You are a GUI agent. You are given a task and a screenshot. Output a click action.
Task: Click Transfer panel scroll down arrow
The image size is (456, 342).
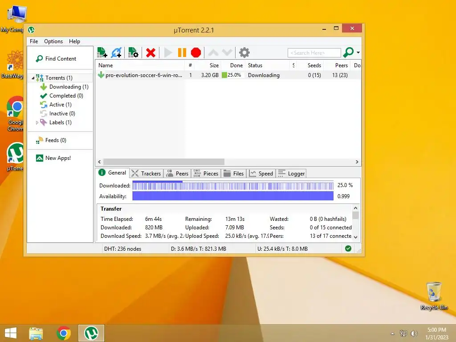[355, 237]
